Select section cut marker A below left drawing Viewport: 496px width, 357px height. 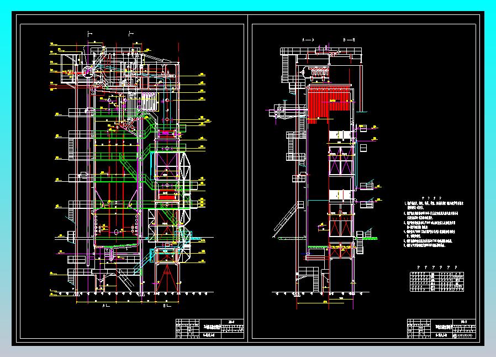coord(105,306)
